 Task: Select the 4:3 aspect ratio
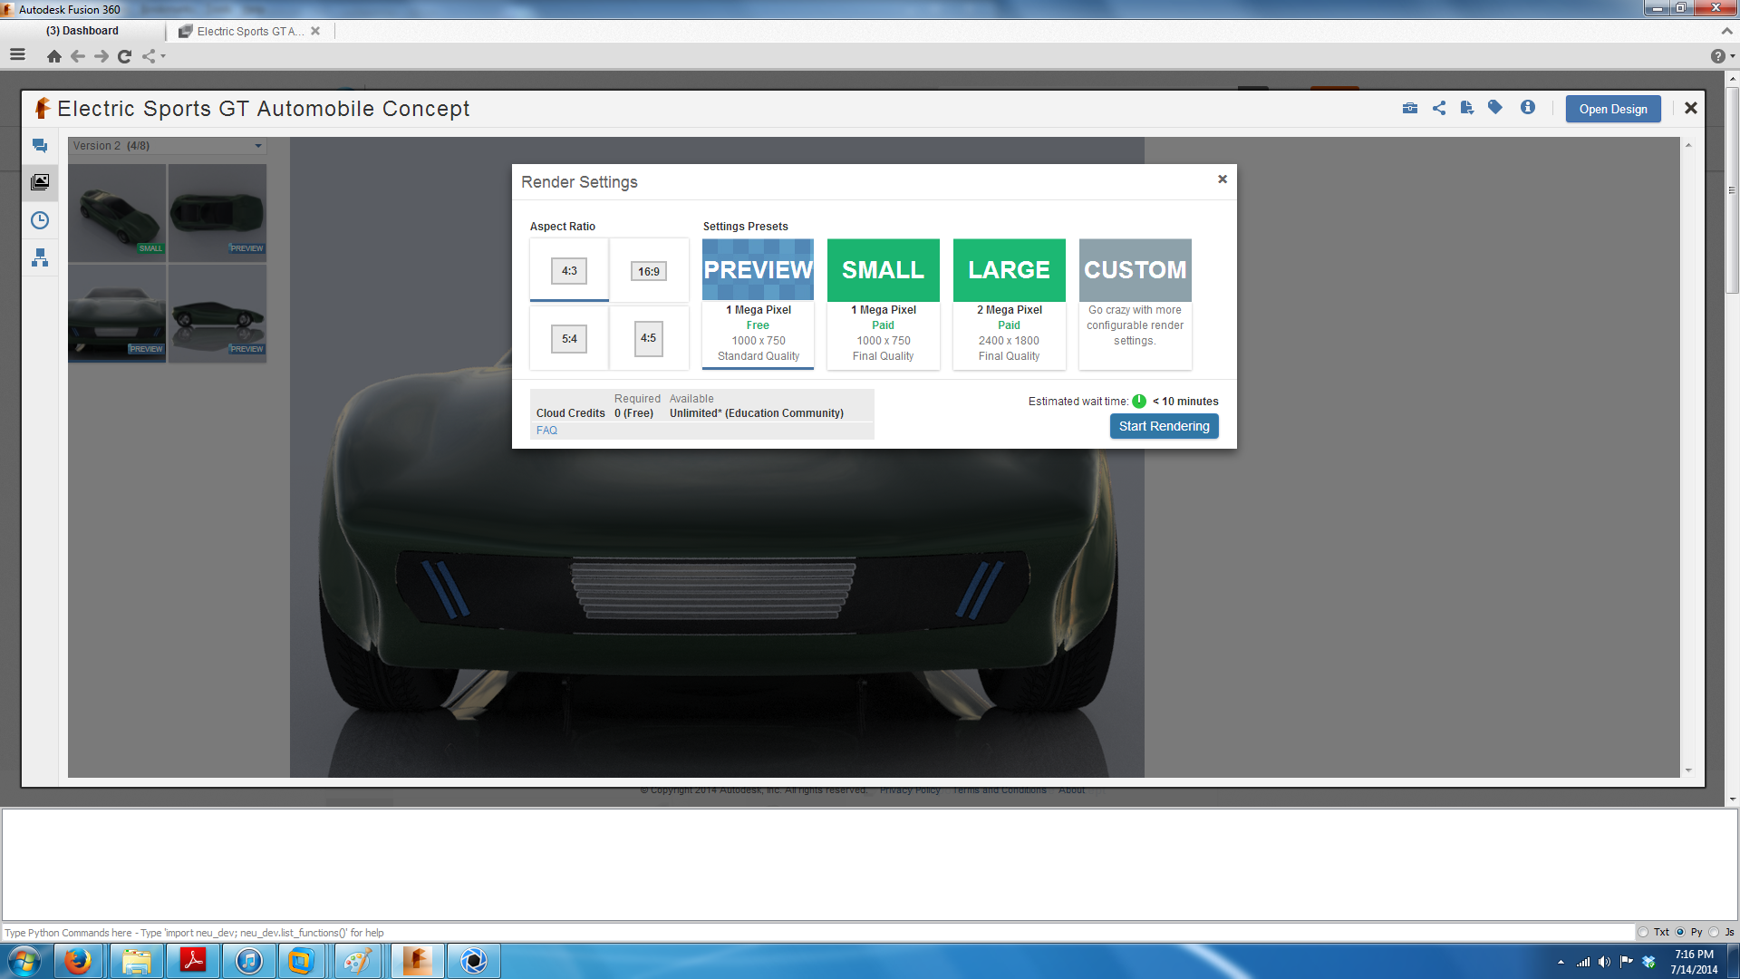pyautogui.click(x=569, y=270)
